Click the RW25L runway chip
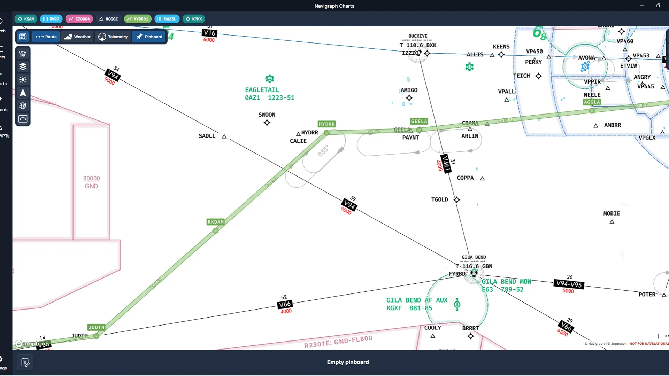 pos(167,19)
